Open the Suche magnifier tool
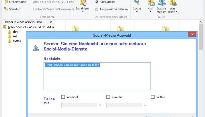 coord(137,3)
